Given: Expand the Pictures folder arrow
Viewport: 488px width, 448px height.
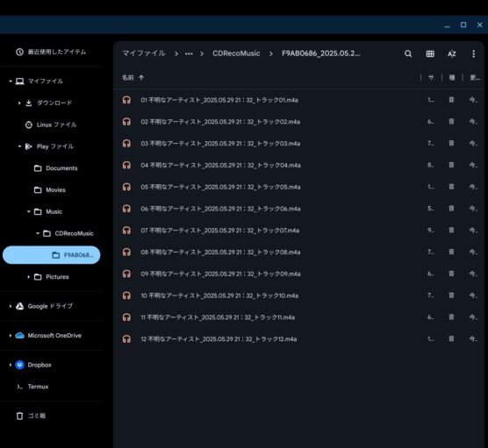Looking at the screenshot, I should (29, 277).
